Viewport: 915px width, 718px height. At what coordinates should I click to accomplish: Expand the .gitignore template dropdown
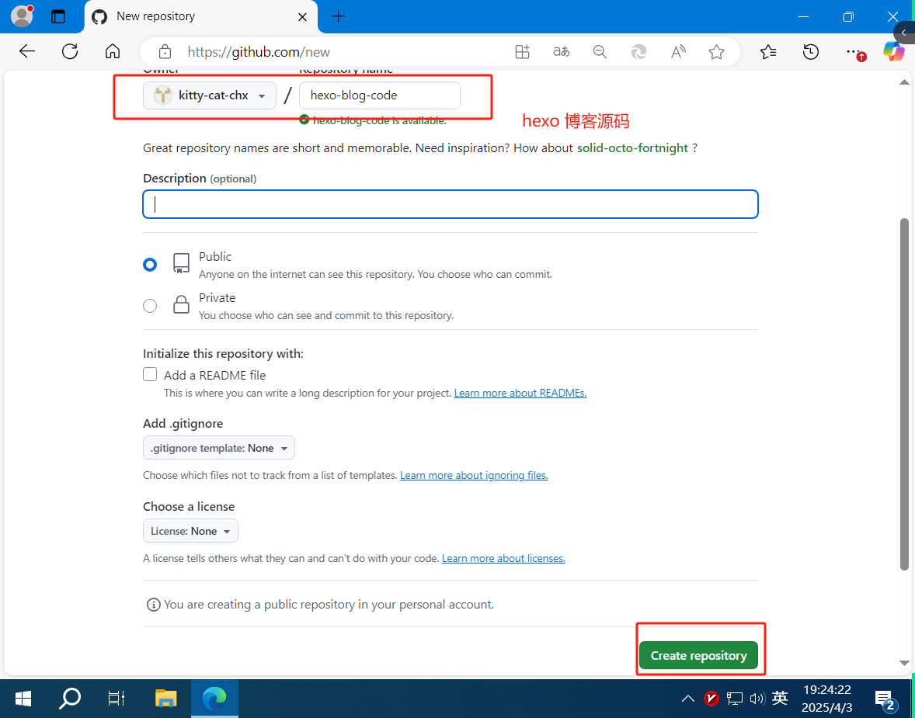(219, 448)
